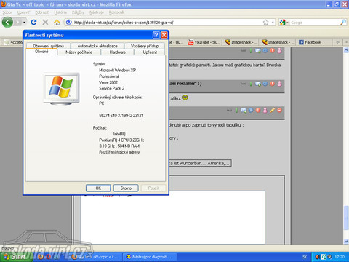Click the page scrollbar up arrow
This screenshot has height=262, width=349.
(x=346, y=50)
